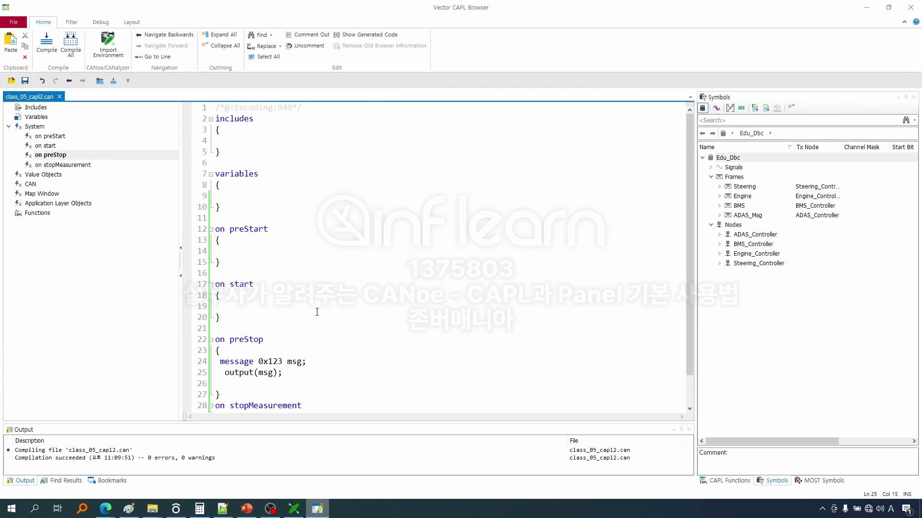Click the Undo arrow icon
This screenshot has width=922, height=518.
42,81
